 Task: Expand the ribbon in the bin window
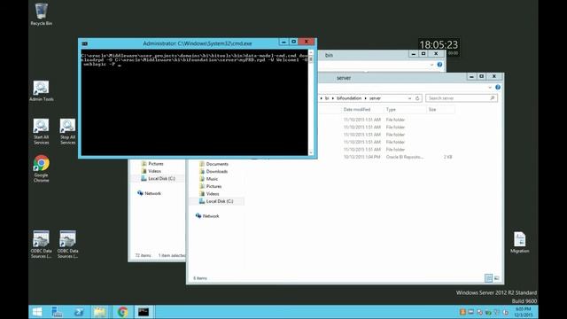point(431,65)
